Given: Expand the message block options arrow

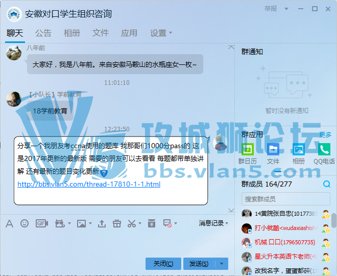Looking at the screenshot, I should coord(176,223).
